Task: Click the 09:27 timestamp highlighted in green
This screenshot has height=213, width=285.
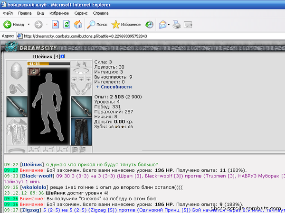Action: pos(11,170)
